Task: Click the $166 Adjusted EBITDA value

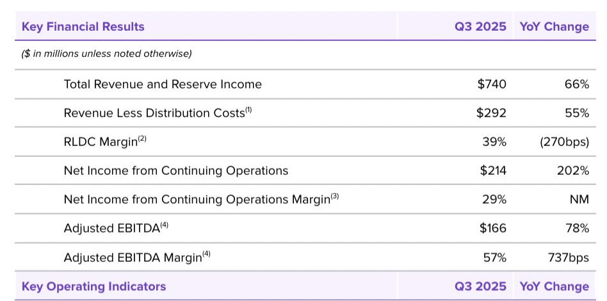Action: [x=492, y=229]
